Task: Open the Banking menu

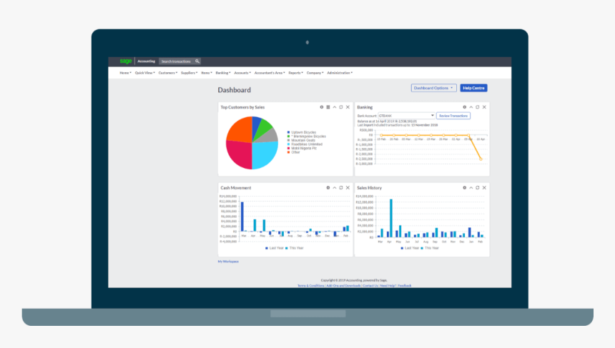Action: [223, 73]
